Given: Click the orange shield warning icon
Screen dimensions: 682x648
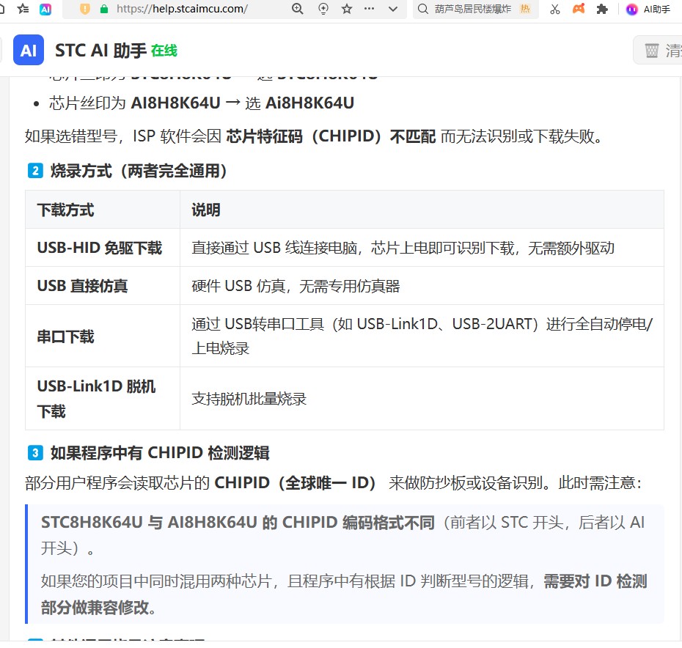Looking at the screenshot, I should pos(85,9).
